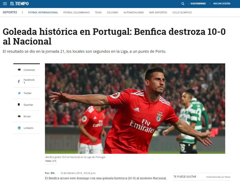Viewport: 240px width, 181px height.
Task: Save article with Guardar bookmark icon
Action: pos(19,105)
